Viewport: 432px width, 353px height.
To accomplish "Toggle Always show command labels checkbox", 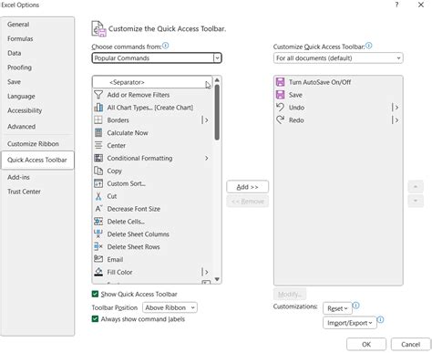I will tap(95, 319).
